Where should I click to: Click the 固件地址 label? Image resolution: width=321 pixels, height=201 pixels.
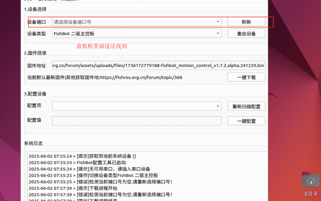(37, 66)
